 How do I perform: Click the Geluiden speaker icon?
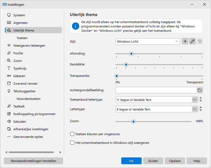(9, 121)
